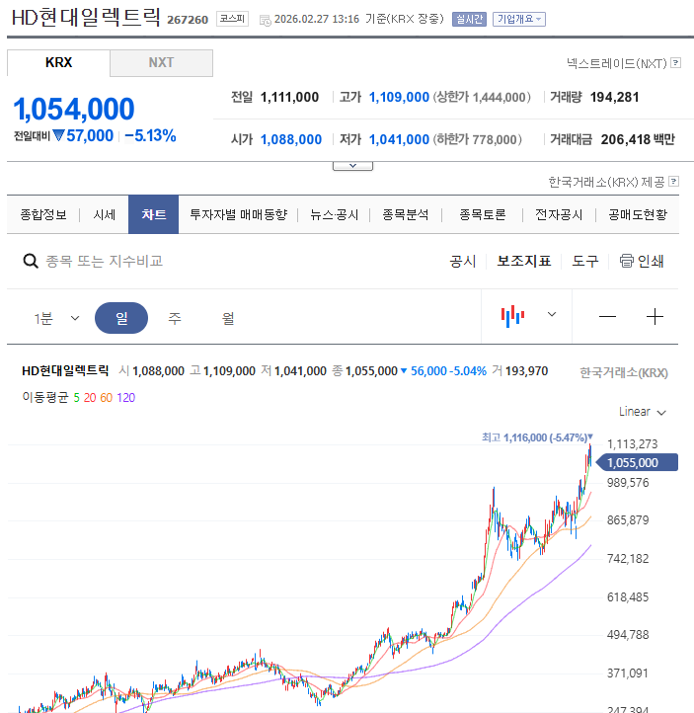Open the 전자공시 tab

click(x=559, y=214)
